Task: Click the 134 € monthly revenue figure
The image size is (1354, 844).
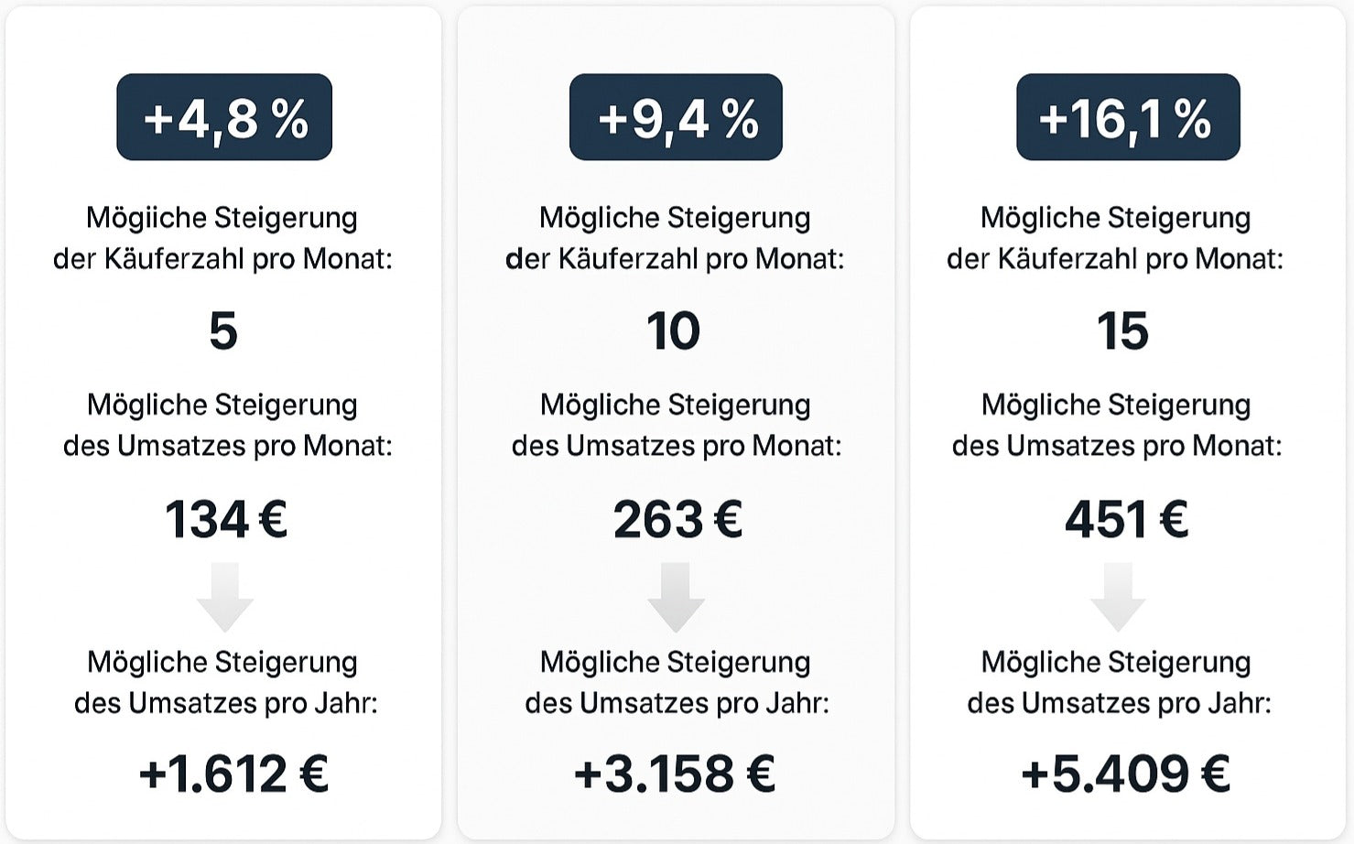Action: tap(226, 519)
